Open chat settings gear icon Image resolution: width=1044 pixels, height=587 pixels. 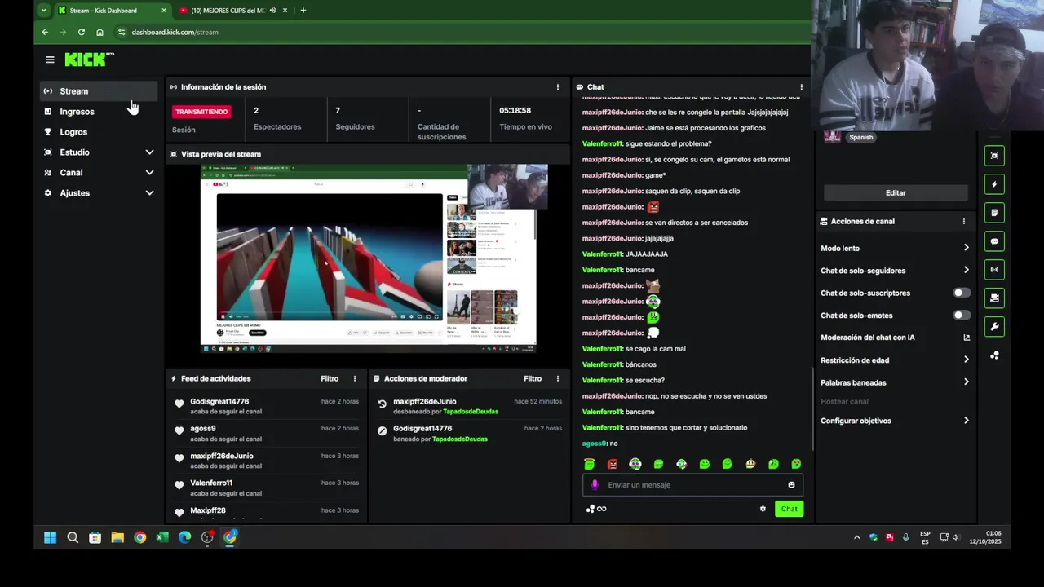pos(763,509)
